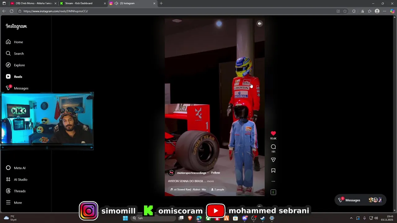This screenshot has height=223, width=397.
Task: Open Discord from the taskbar
Action: (245, 218)
